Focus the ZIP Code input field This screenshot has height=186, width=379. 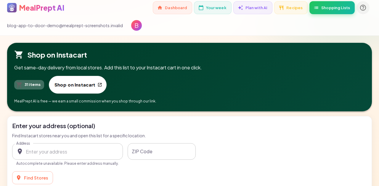[162, 151]
